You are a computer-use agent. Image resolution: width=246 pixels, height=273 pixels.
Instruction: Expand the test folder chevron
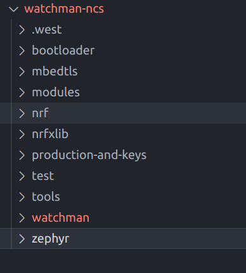click(x=22, y=176)
